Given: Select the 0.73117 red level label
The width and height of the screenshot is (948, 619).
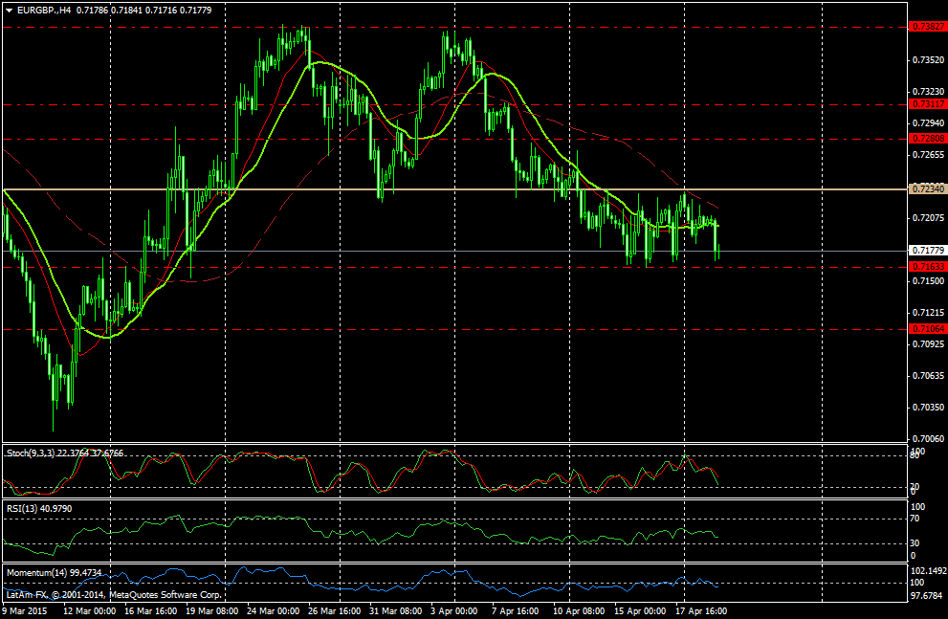Looking at the screenshot, I should [x=926, y=103].
